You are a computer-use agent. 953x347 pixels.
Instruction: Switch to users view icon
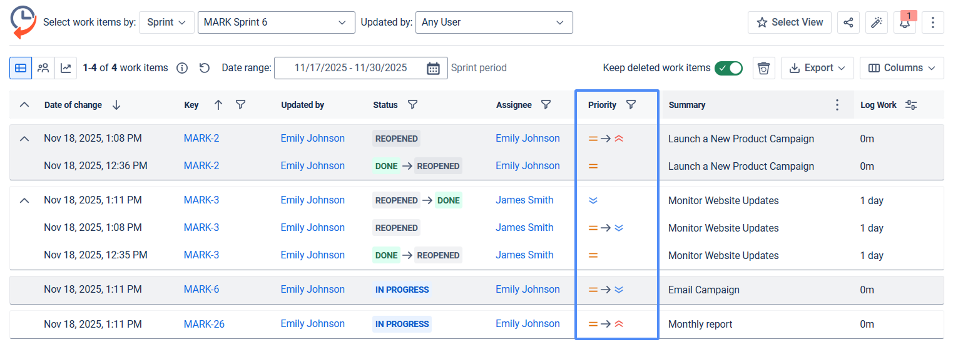tap(43, 68)
